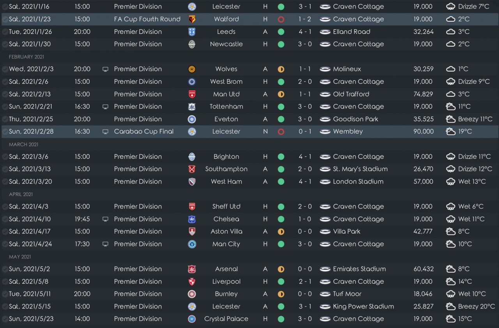Click the Old Trafford stadium icon
Screen dimensions: 499x328
[x=325, y=94]
